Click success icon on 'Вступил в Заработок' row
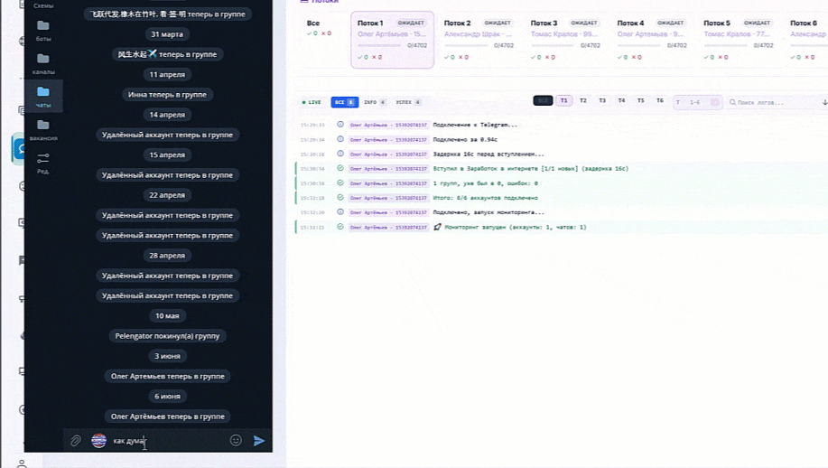The width and height of the screenshot is (828, 468). coord(340,169)
